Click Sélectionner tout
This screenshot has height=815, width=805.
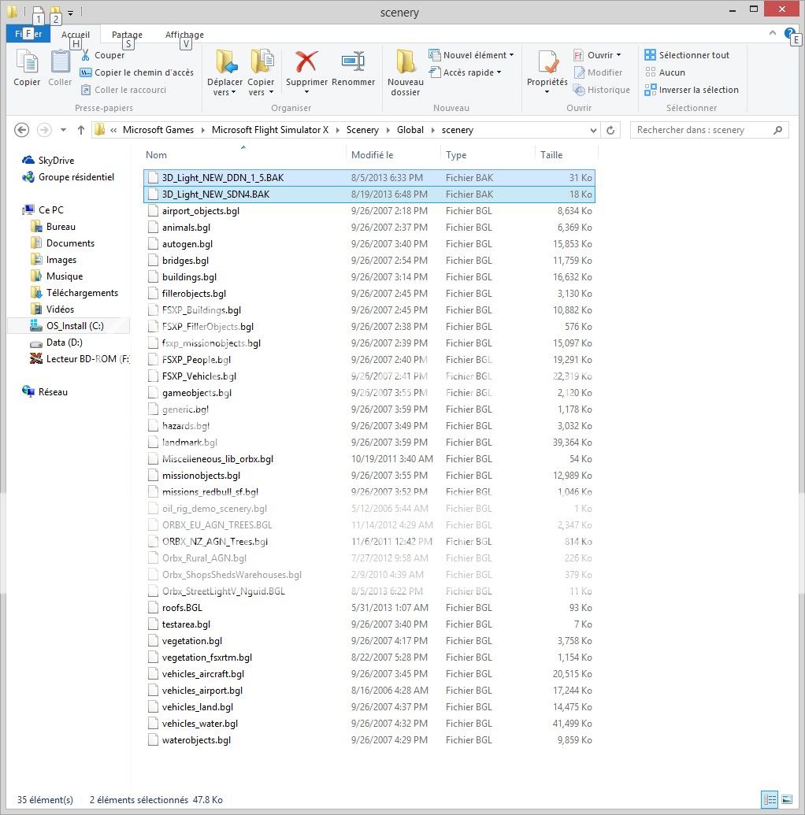click(687, 55)
